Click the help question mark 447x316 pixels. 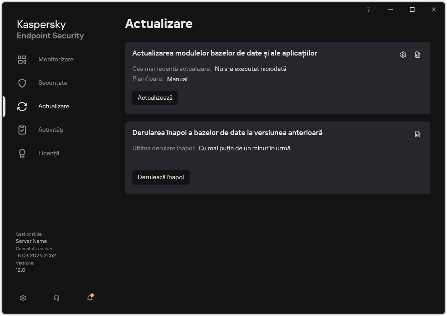(x=368, y=9)
